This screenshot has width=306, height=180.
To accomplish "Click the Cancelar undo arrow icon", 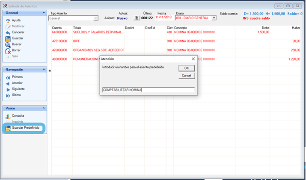I will point(8,32).
